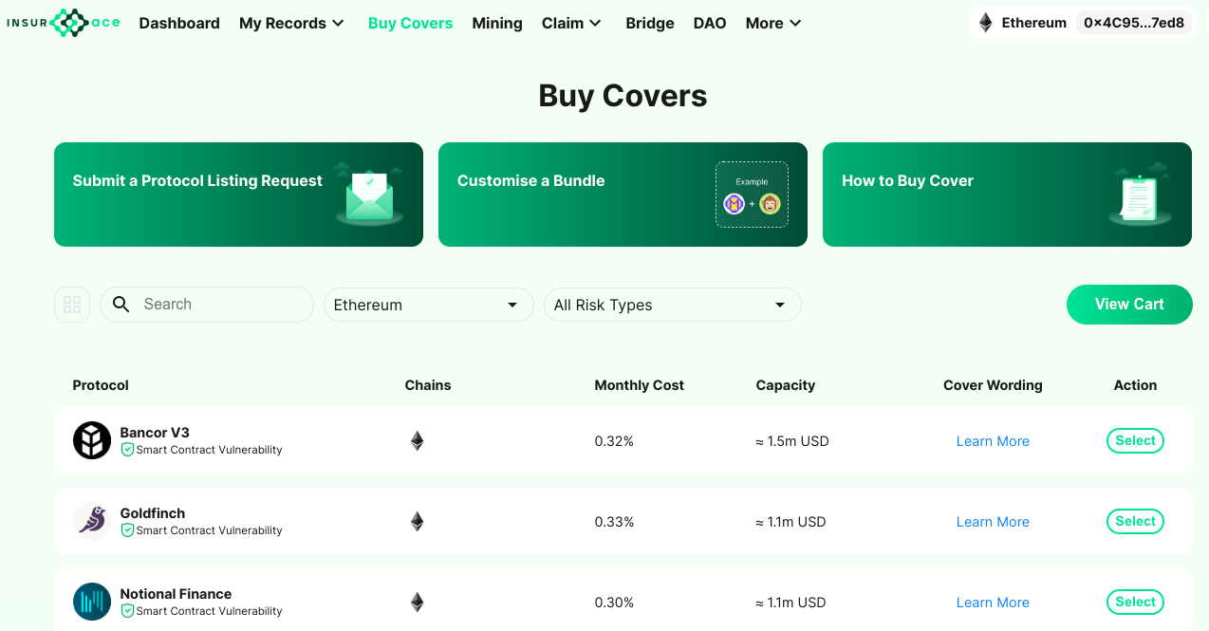Image resolution: width=1209 pixels, height=631 pixels.
Task: Open the Dashboard page
Action: pos(179,23)
